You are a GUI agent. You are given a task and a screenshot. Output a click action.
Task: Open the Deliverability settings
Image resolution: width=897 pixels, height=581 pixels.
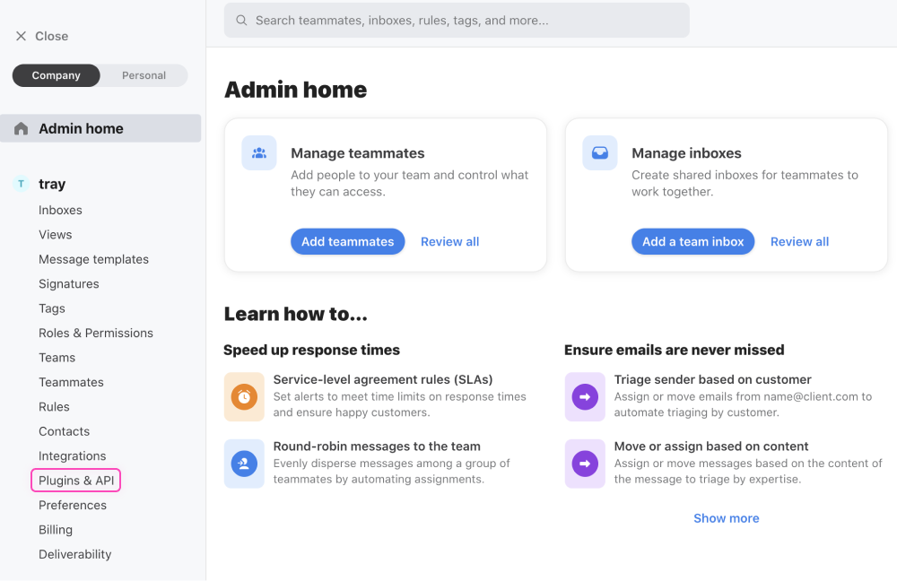(x=74, y=554)
